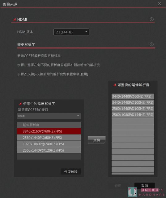Click the arrow on the HDMI version combo box

[x=86, y=32]
